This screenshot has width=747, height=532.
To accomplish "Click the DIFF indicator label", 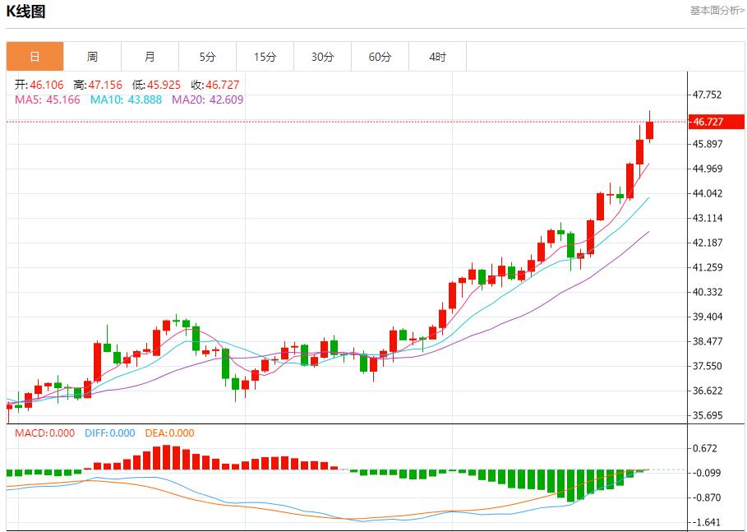I will pos(108,432).
